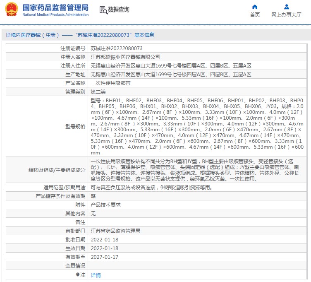Click the address value in 注册人住所 row

click(x=171, y=66)
